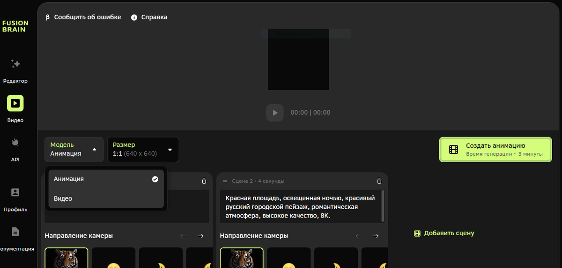Go to next camera direction in first scene
The height and width of the screenshot is (268, 562).
click(200, 236)
